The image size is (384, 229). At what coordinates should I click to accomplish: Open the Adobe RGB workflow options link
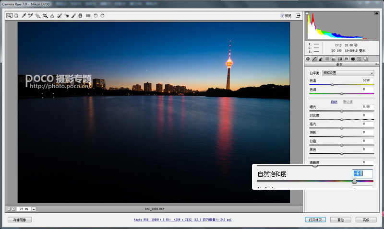click(x=182, y=220)
